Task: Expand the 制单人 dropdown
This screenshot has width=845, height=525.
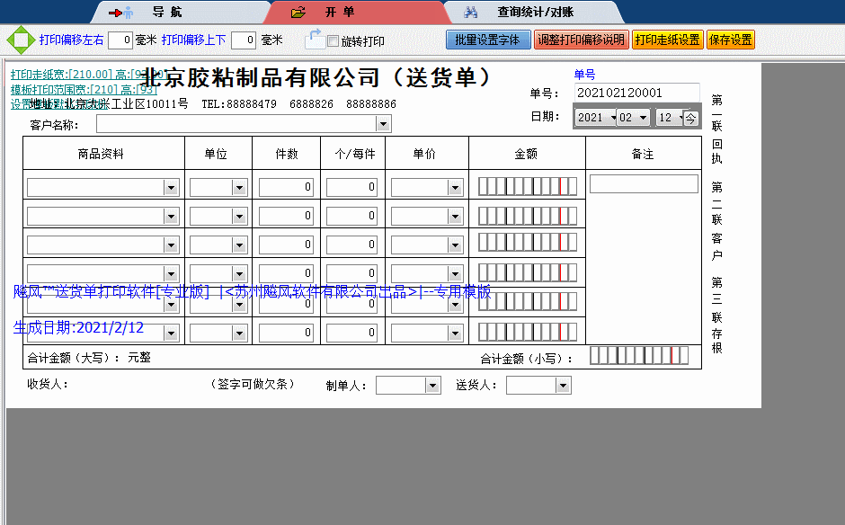Action: 432,386
